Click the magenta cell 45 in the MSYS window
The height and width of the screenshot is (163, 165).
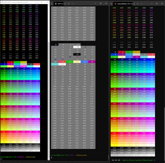pos(92,62)
